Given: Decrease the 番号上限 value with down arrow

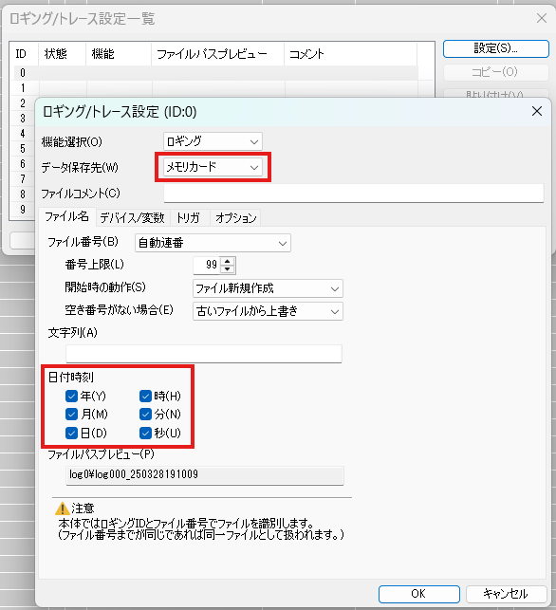Looking at the screenshot, I should 227,269.
